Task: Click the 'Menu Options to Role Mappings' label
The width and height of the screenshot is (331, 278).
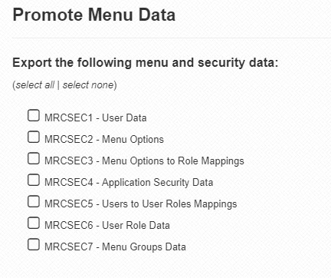Action: pyautogui.click(x=173, y=161)
